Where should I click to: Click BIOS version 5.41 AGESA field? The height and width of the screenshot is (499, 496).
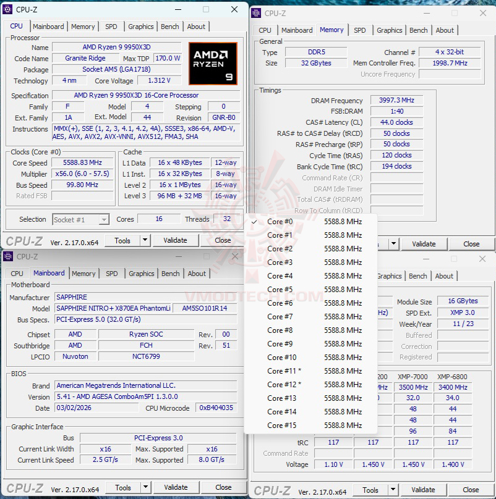pyautogui.click(x=146, y=396)
